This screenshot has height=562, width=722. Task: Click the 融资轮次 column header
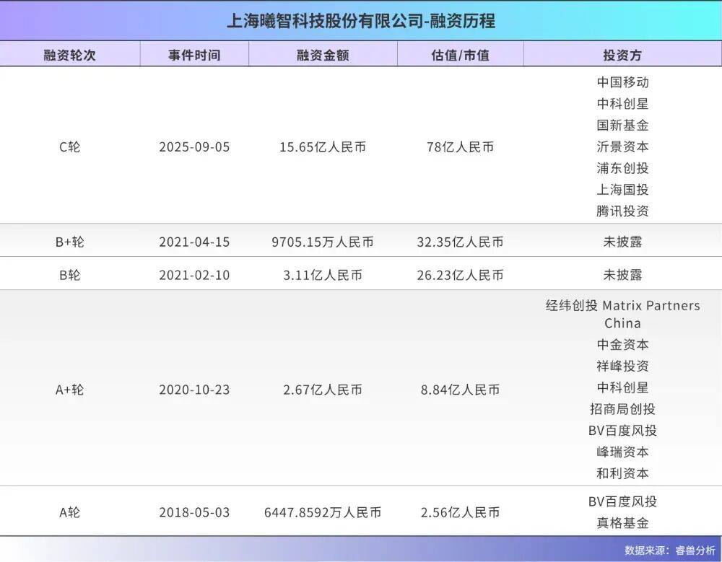click(69, 53)
